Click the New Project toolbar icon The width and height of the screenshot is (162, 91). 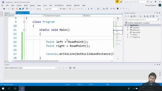13,9
